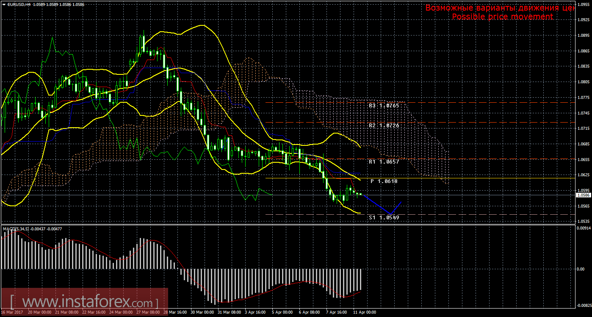
Task: Click the P 1.0618 pivot point label
Action: [384, 181]
